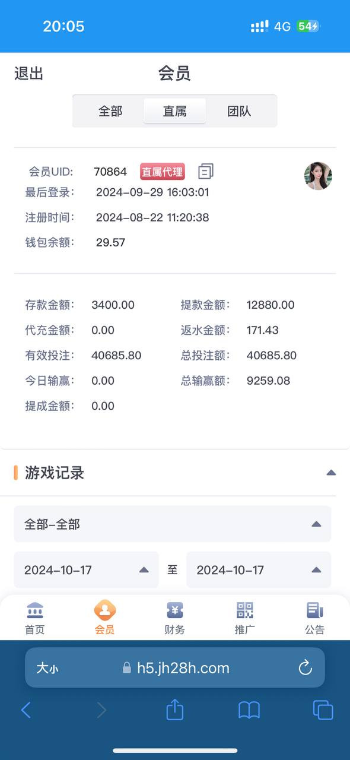Tap the member avatar photo
Viewport: 350px width, 760px height.
coord(318,176)
